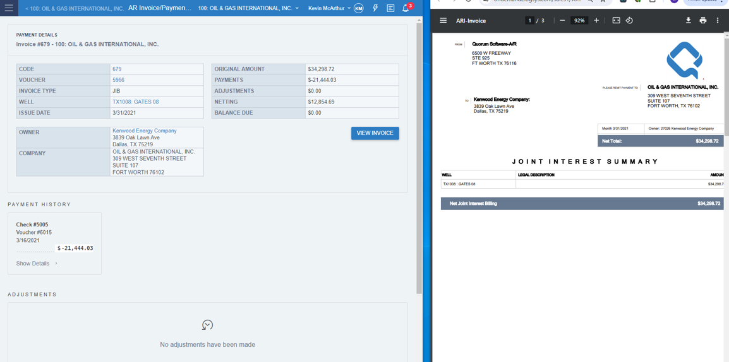729x362 pixels.
Task: Select Quorum Software-A/R sender name in PDF
Action: [x=494, y=44]
